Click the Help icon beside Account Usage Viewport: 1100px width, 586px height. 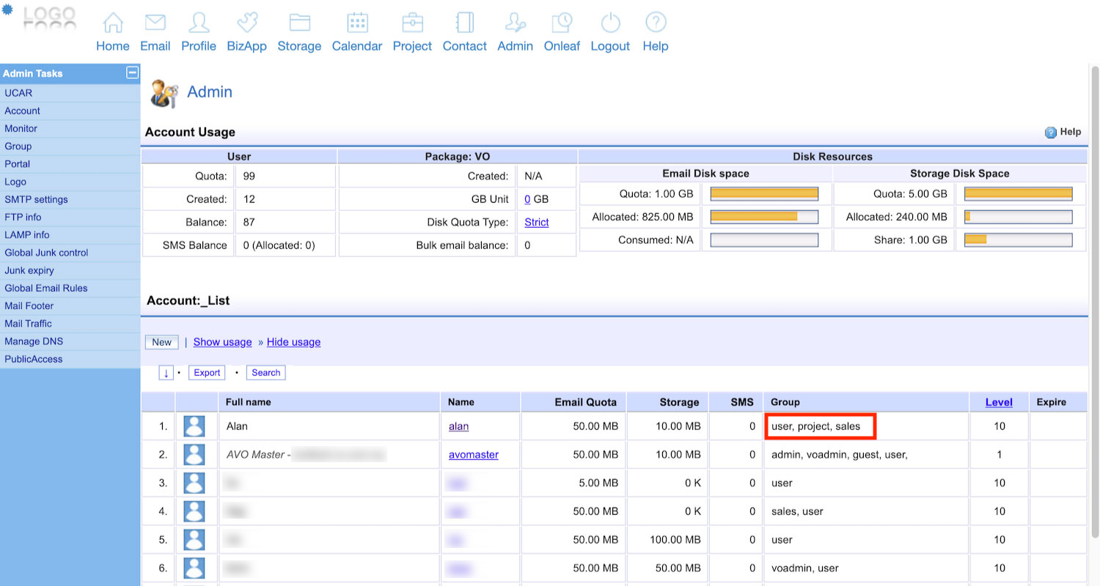point(1050,133)
